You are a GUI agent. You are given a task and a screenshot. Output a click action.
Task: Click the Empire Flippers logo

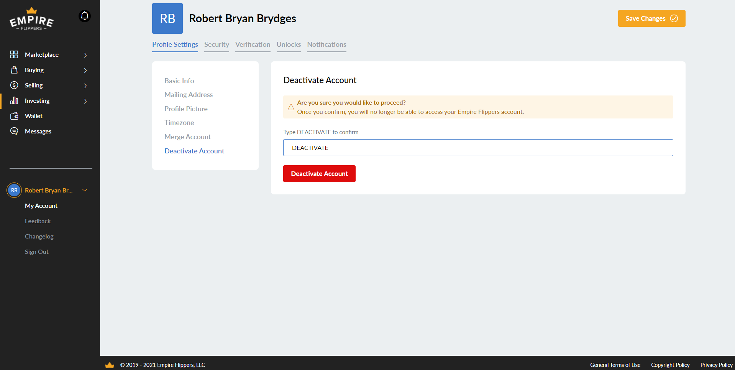[x=31, y=19]
